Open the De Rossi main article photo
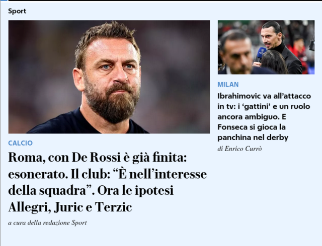Image resolution: width=322 pixels, height=246 pixels. (x=109, y=77)
